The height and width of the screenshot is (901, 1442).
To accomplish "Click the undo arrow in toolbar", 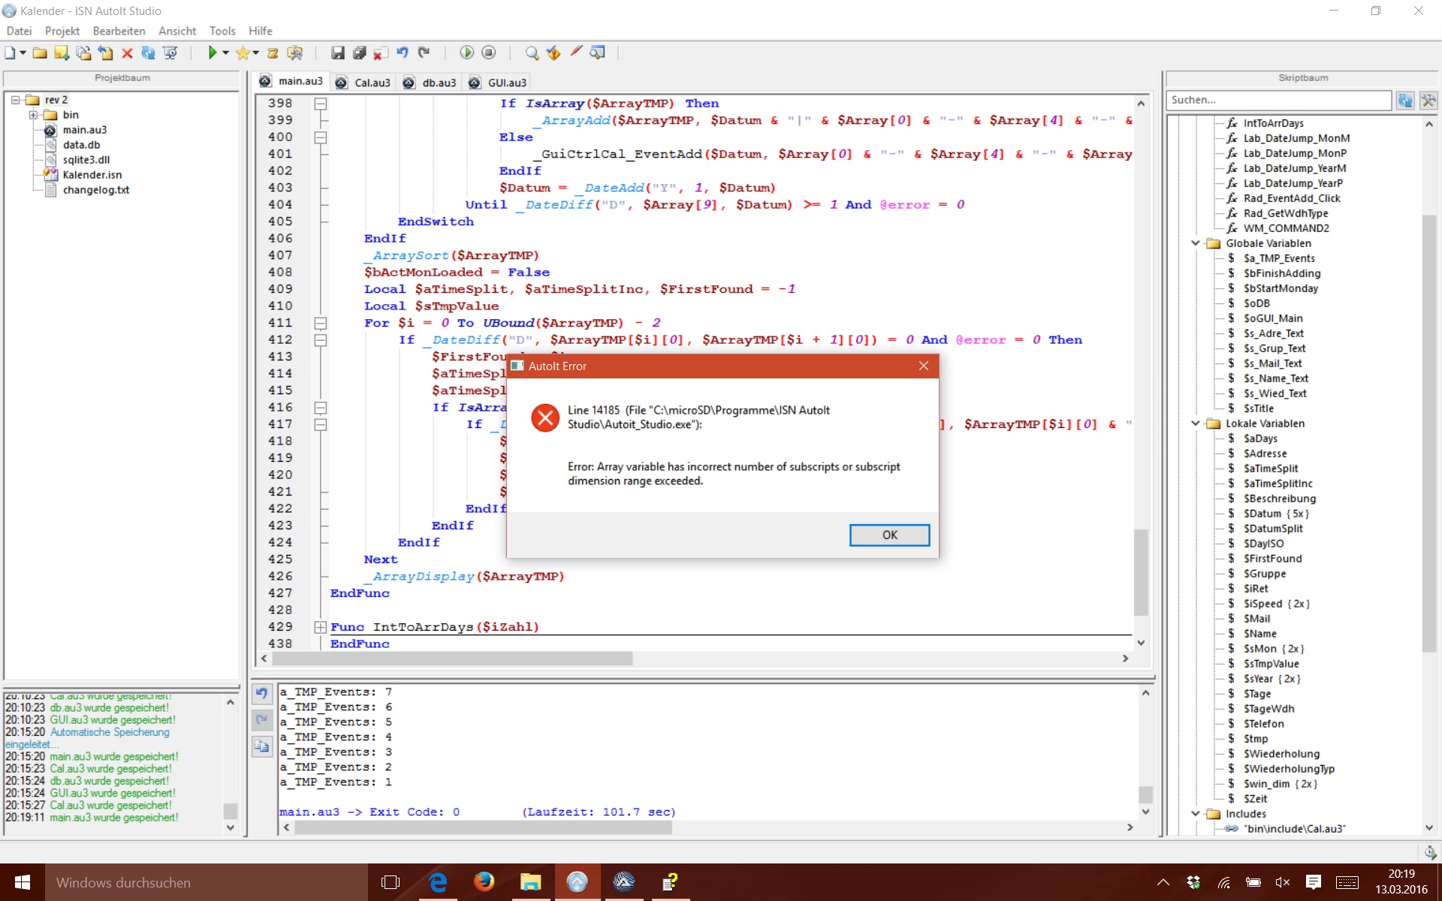I will pyautogui.click(x=403, y=53).
